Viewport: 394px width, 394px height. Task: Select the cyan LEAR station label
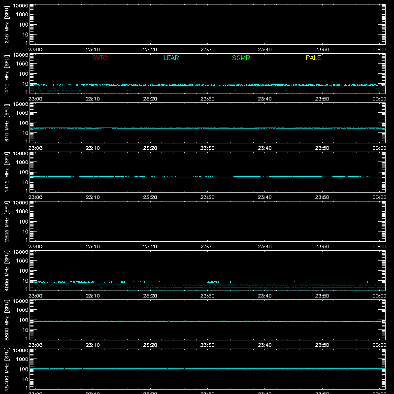[x=171, y=58]
